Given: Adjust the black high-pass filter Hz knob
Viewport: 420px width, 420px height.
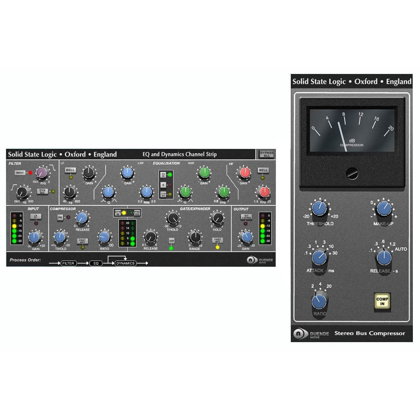Looking at the screenshot, I should 22,192.
